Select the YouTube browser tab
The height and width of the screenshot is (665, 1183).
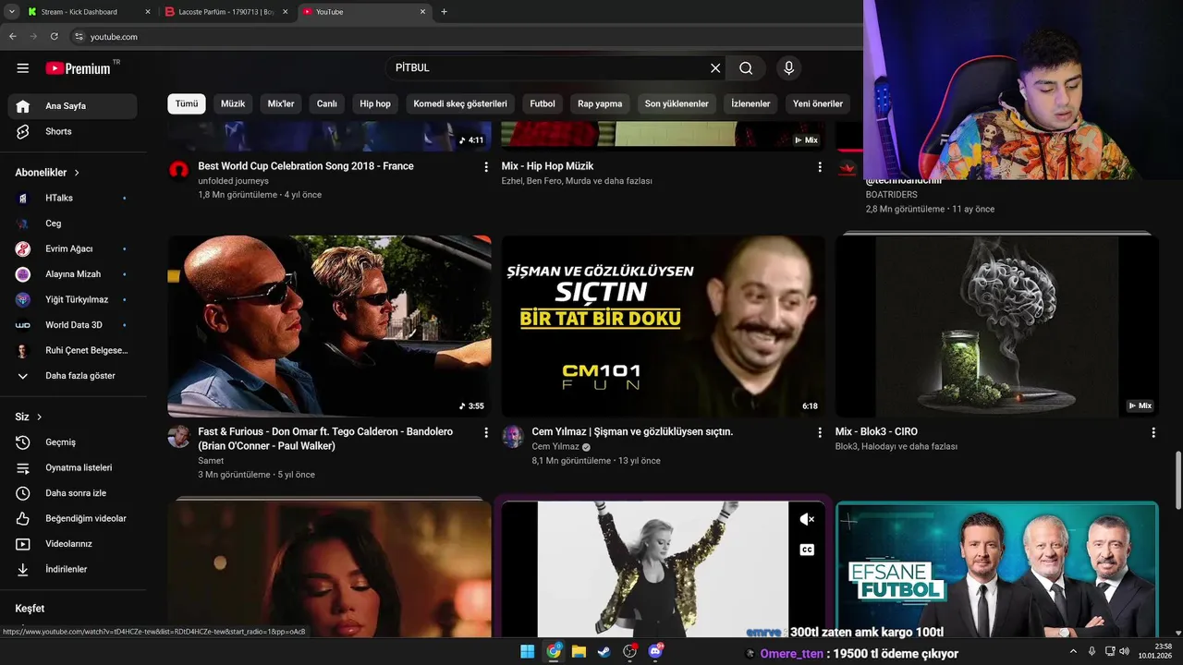tap(365, 12)
